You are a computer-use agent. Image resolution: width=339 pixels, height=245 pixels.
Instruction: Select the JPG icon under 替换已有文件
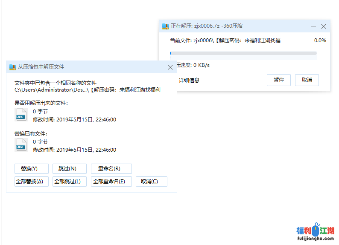[21, 145]
